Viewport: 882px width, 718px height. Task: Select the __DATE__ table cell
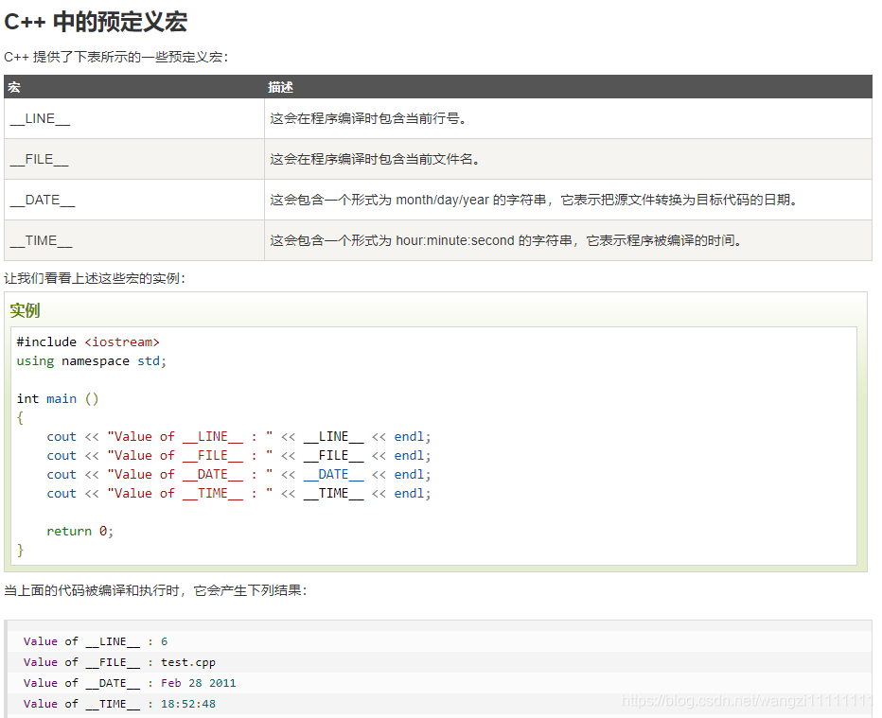click(133, 200)
